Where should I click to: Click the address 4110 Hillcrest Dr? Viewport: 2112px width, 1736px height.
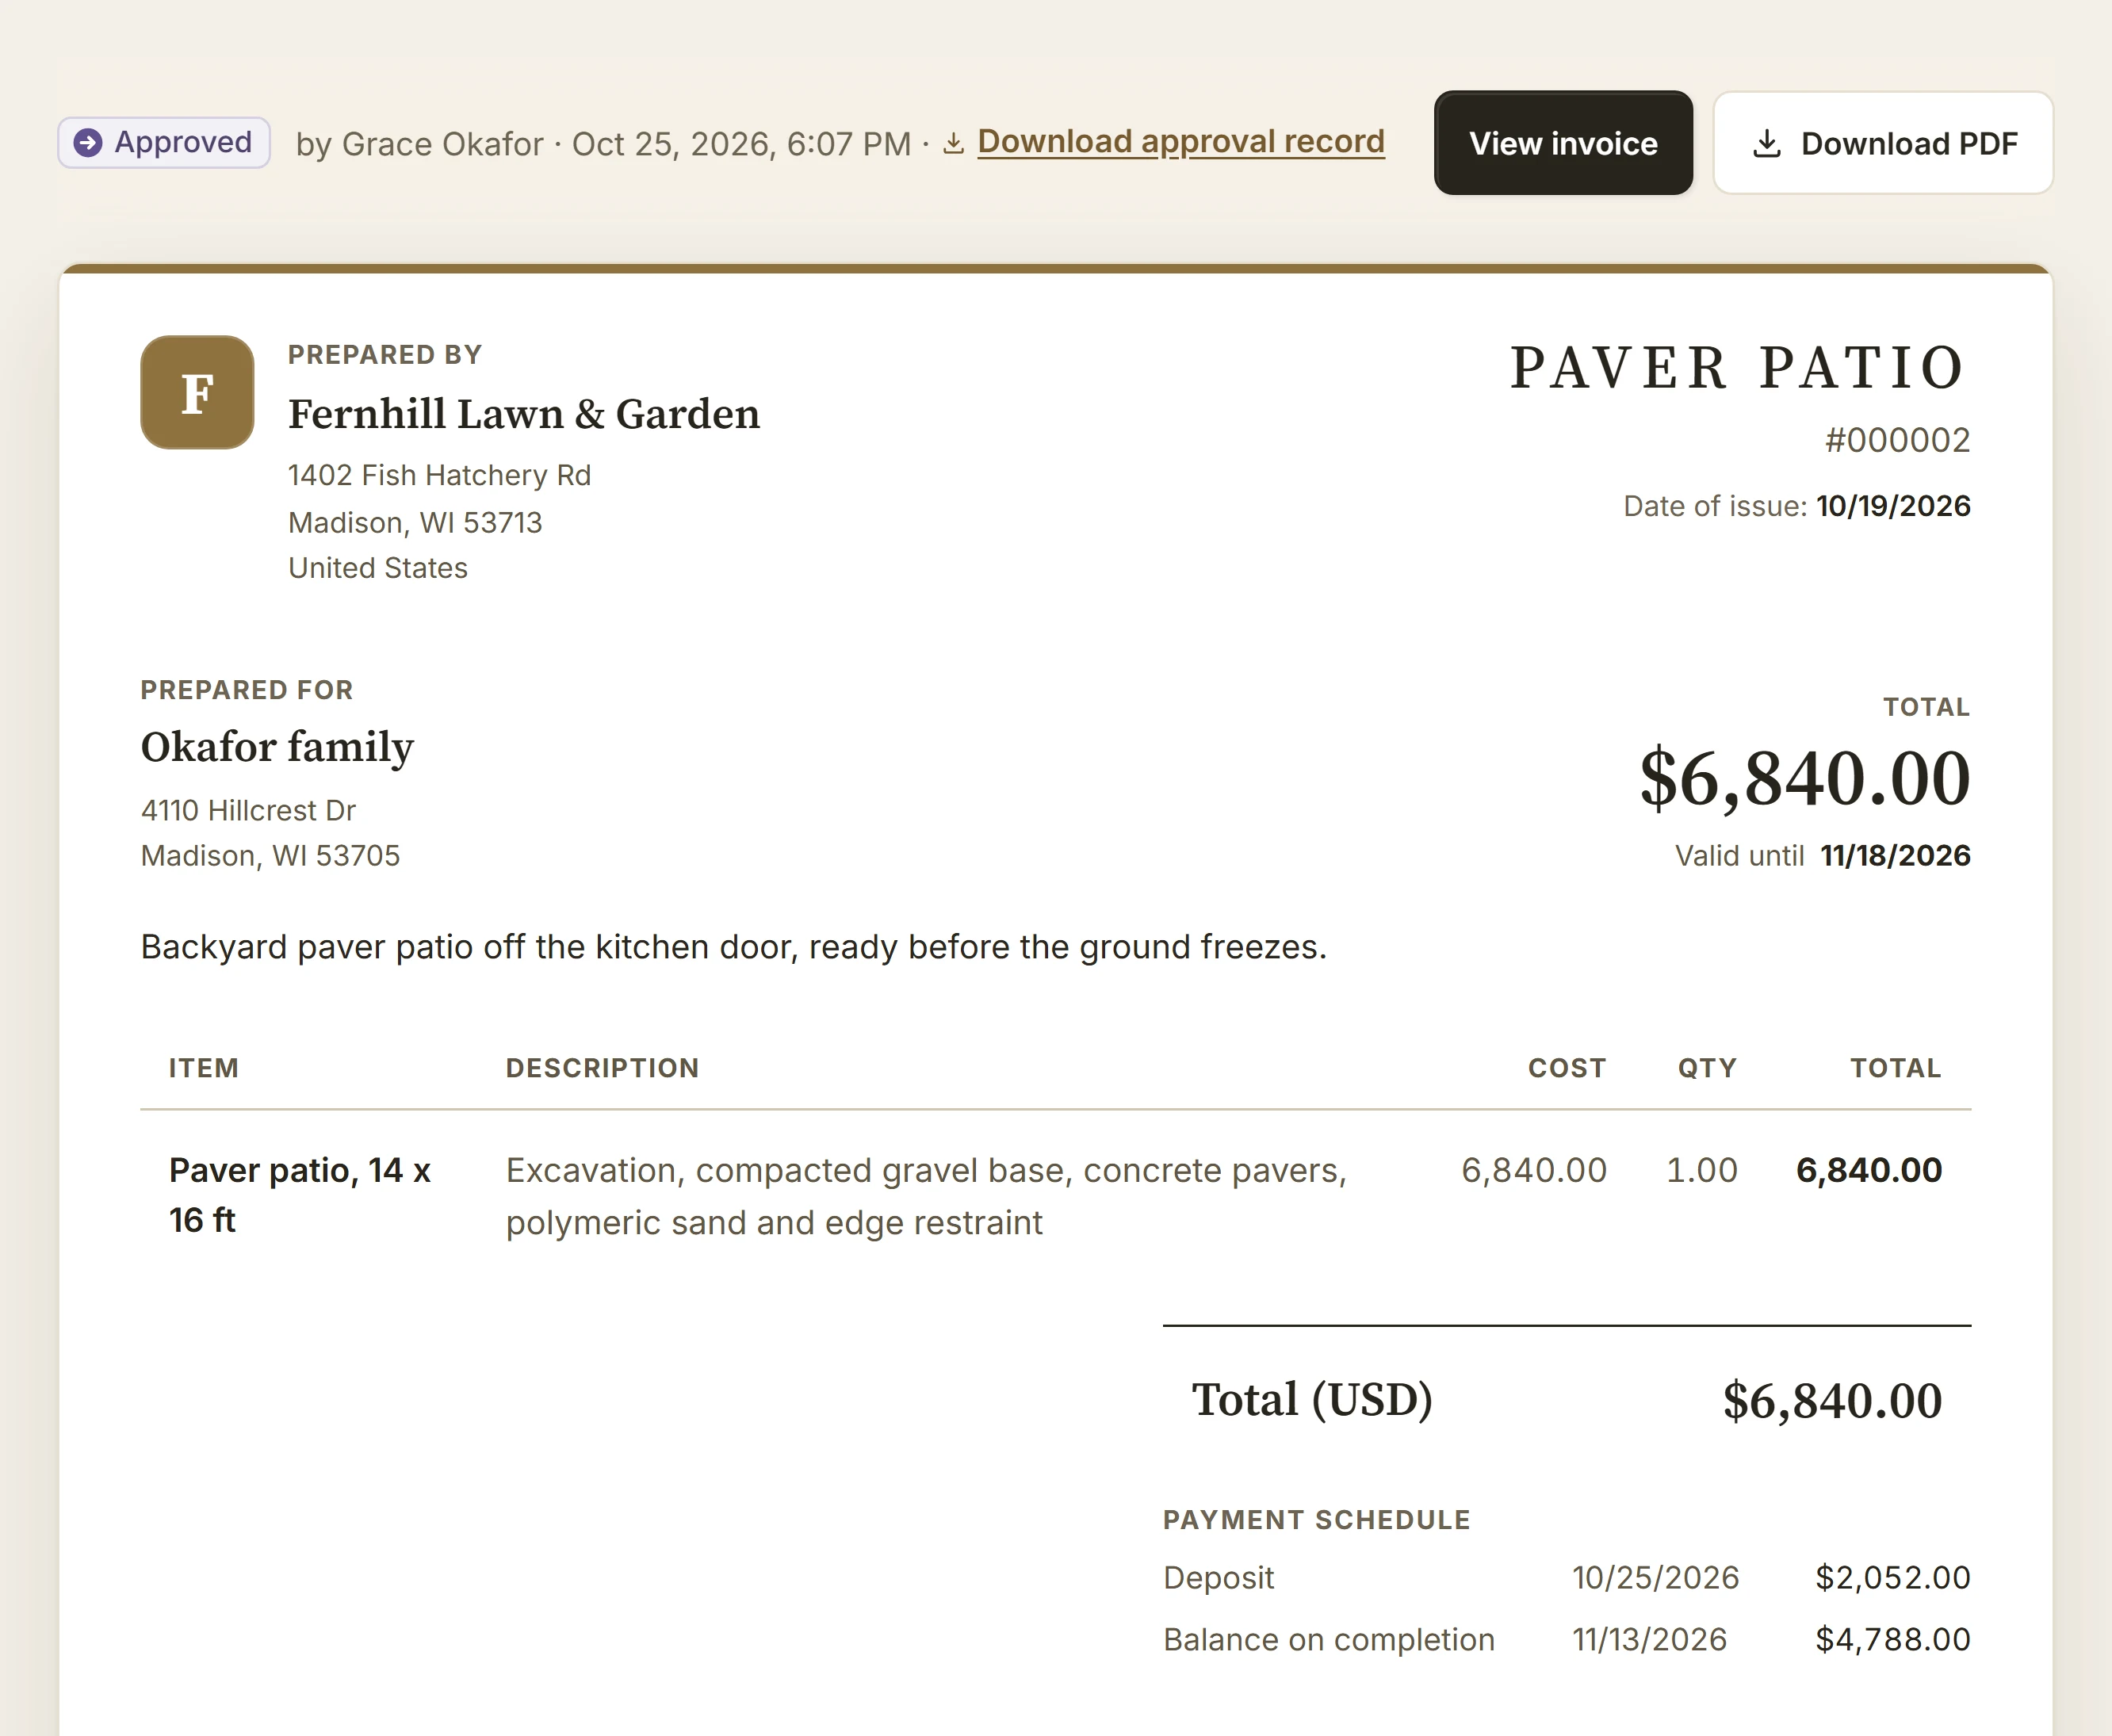pyautogui.click(x=248, y=810)
